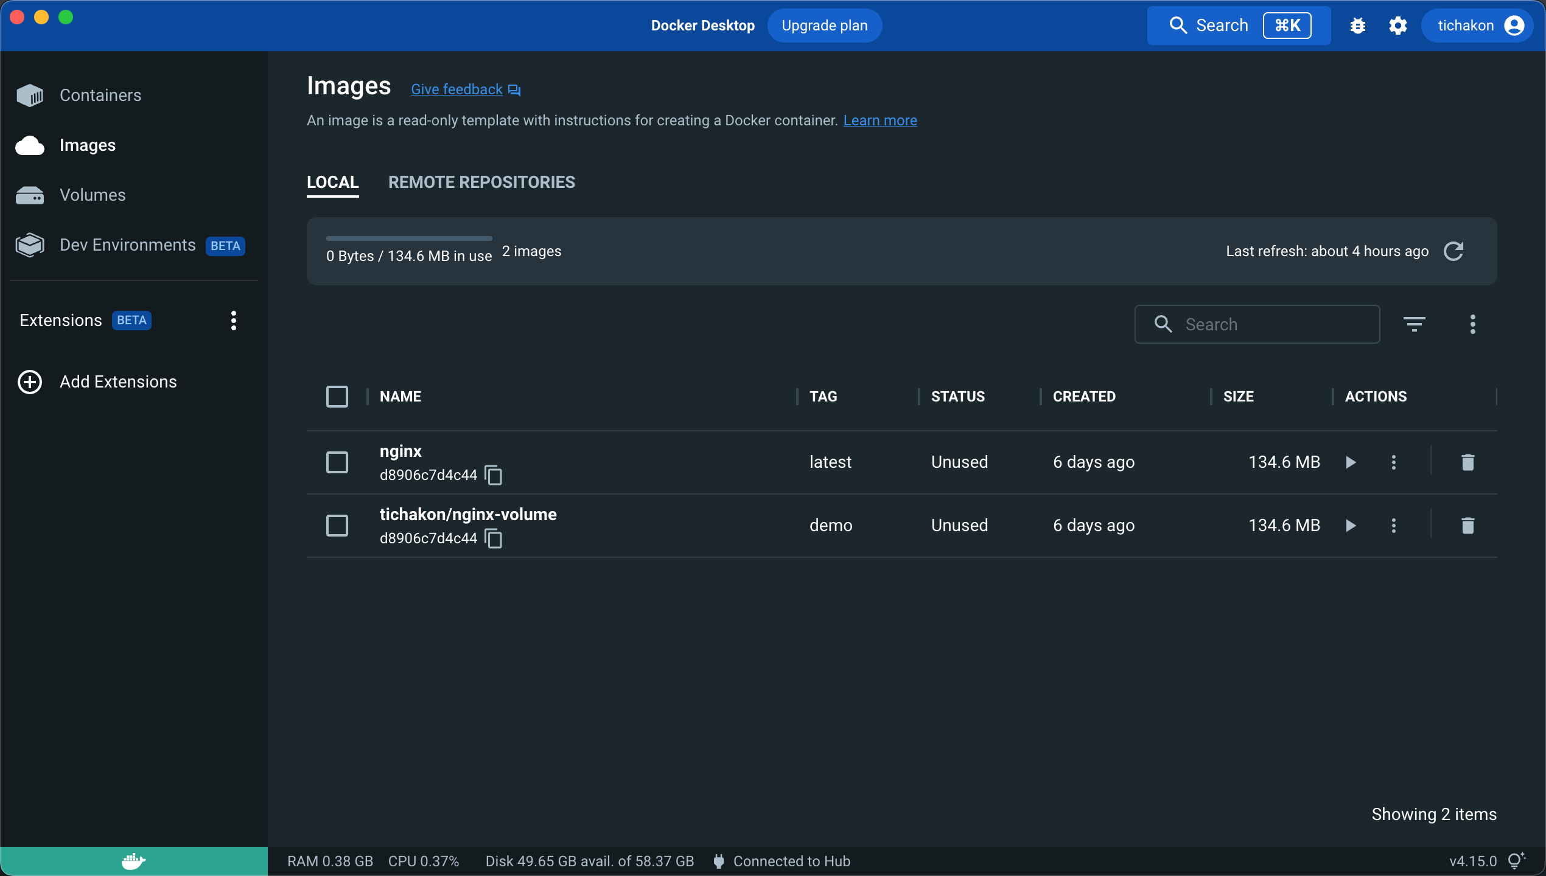The height and width of the screenshot is (876, 1546).
Task: Open the Containers section
Action: click(x=100, y=95)
